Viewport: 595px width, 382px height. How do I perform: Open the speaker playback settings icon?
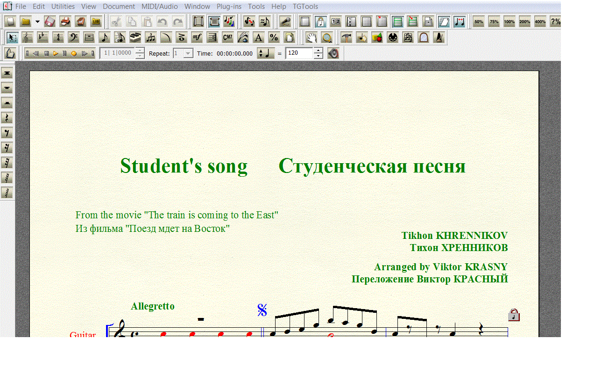point(333,53)
